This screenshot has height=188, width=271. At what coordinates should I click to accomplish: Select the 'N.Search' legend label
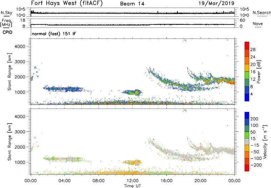pyautogui.click(x=262, y=13)
